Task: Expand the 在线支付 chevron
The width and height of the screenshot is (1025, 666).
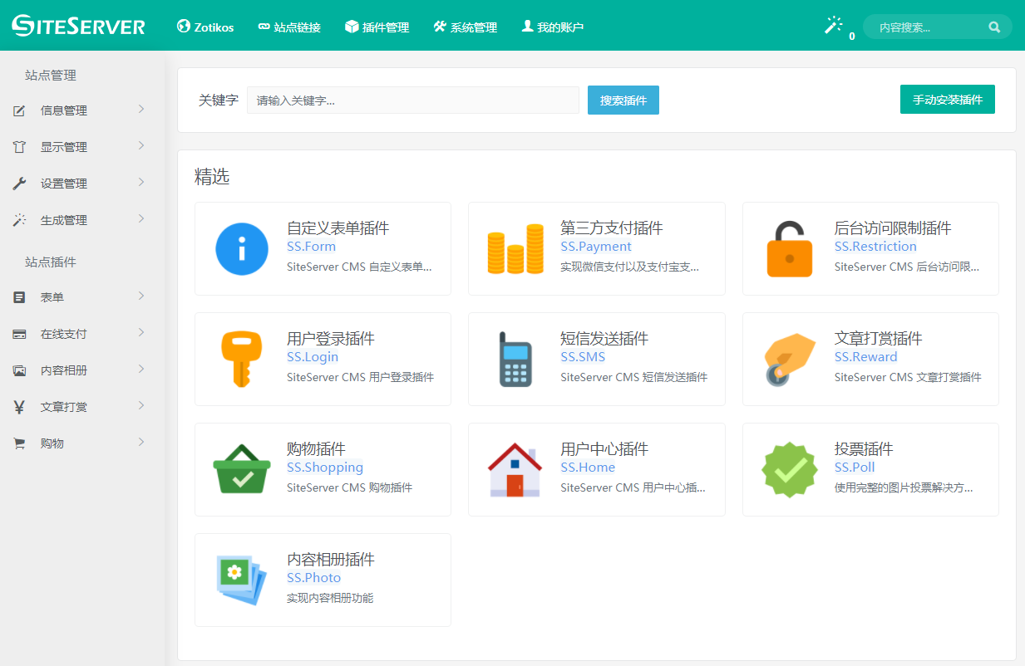Action: (141, 332)
